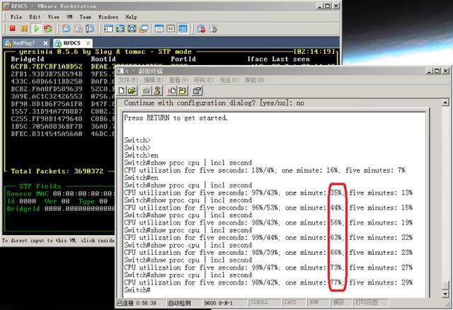The image size is (453, 310).
Task: Open existing session with HyperTerminal folder icon
Action: (132, 91)
